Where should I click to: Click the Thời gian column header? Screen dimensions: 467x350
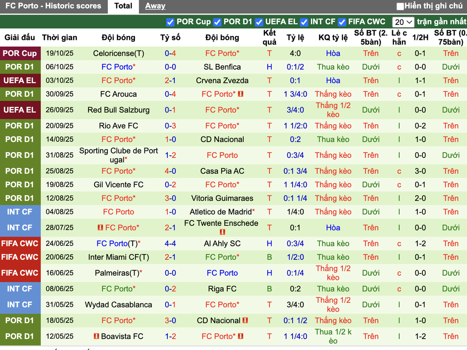[60, 38]
